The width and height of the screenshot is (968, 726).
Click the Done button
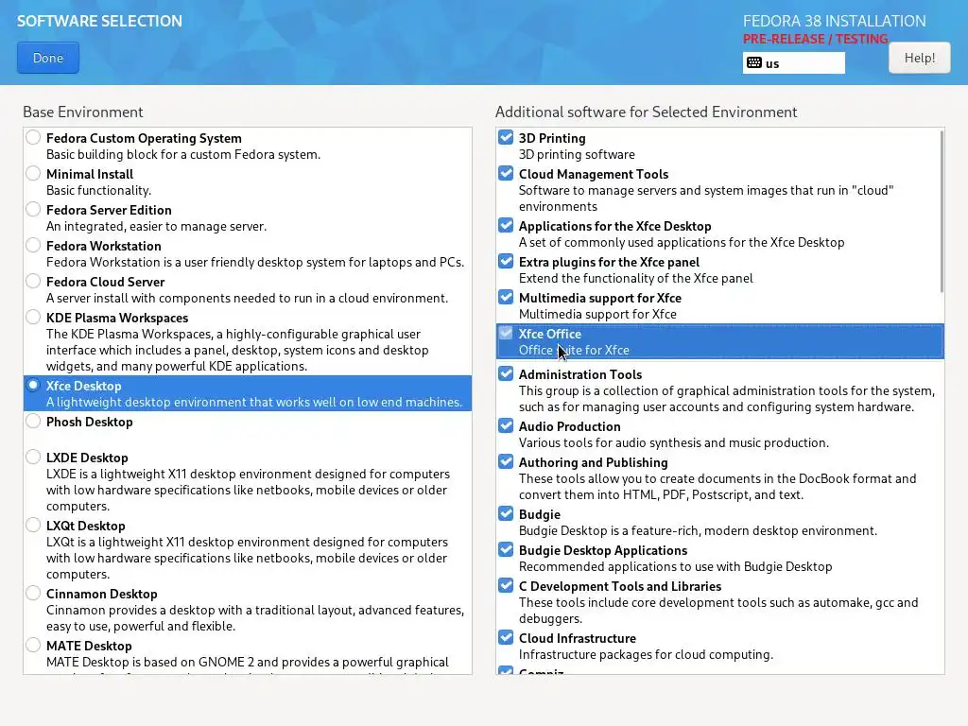pyautogui.click(x=48, y=58)
